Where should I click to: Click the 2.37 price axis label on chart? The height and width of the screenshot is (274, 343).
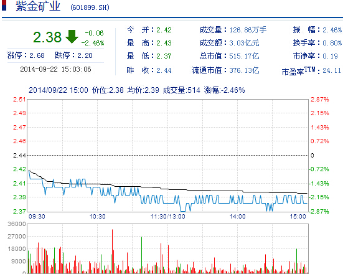[x=19, y=211]
